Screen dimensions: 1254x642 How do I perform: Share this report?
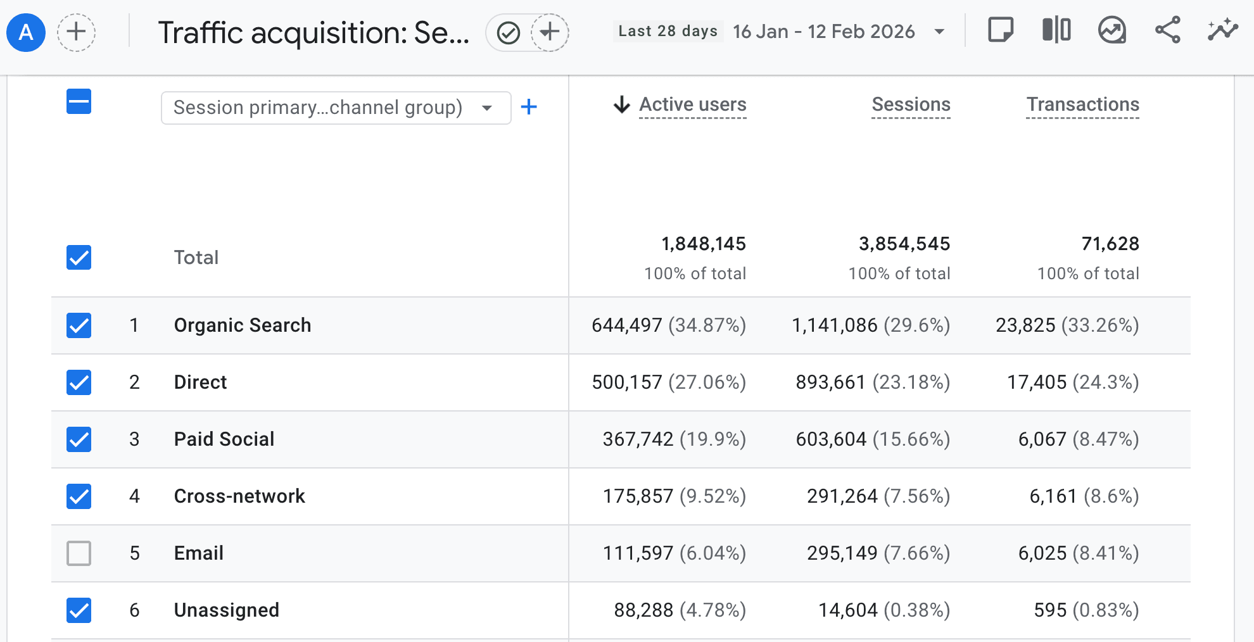pos(1168,30)
